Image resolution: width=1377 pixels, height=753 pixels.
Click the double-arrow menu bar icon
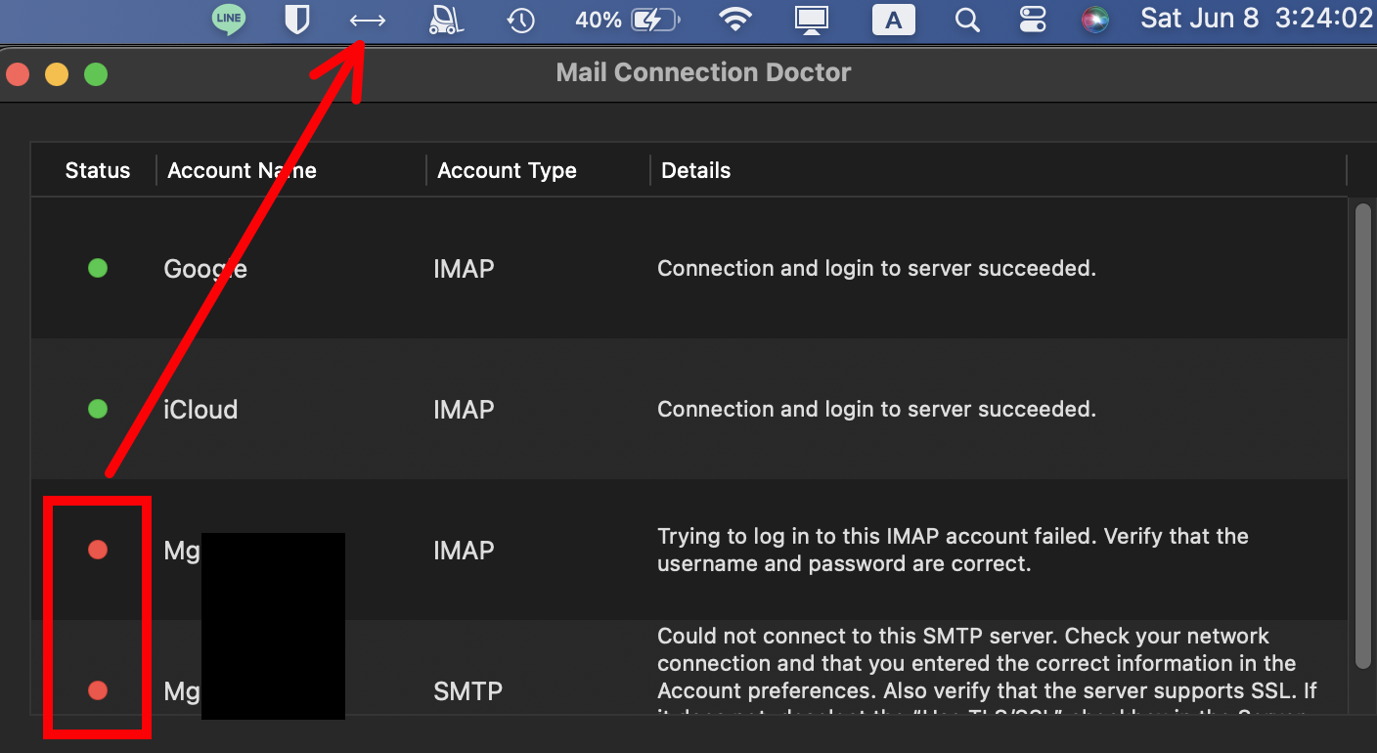click(368, 21)
